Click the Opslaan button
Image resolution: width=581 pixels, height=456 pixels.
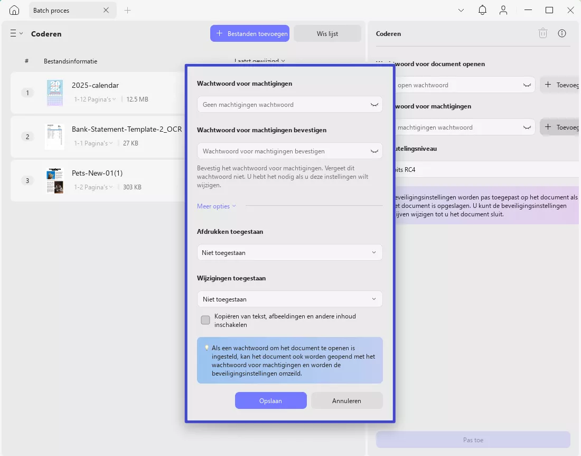(271, 400)
